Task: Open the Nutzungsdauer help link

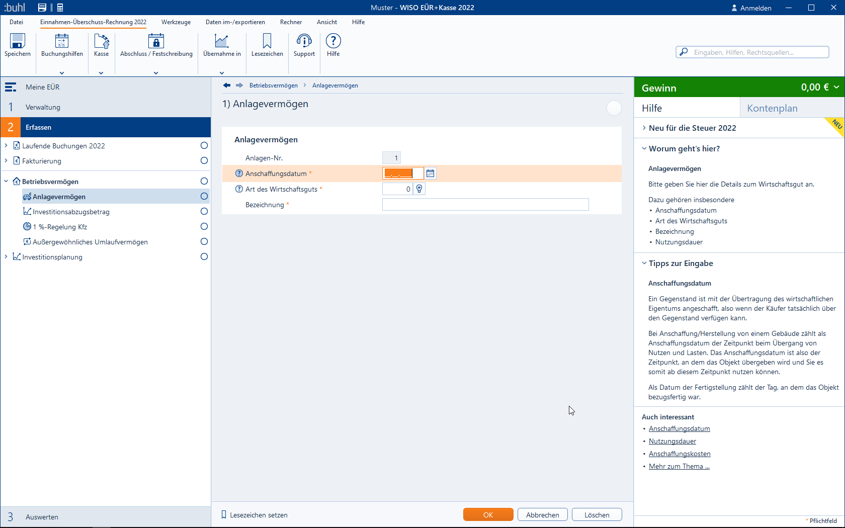Action: [672, 441]
